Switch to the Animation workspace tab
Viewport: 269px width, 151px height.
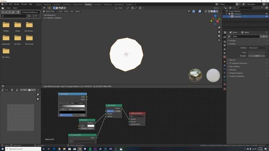point(98,5)
